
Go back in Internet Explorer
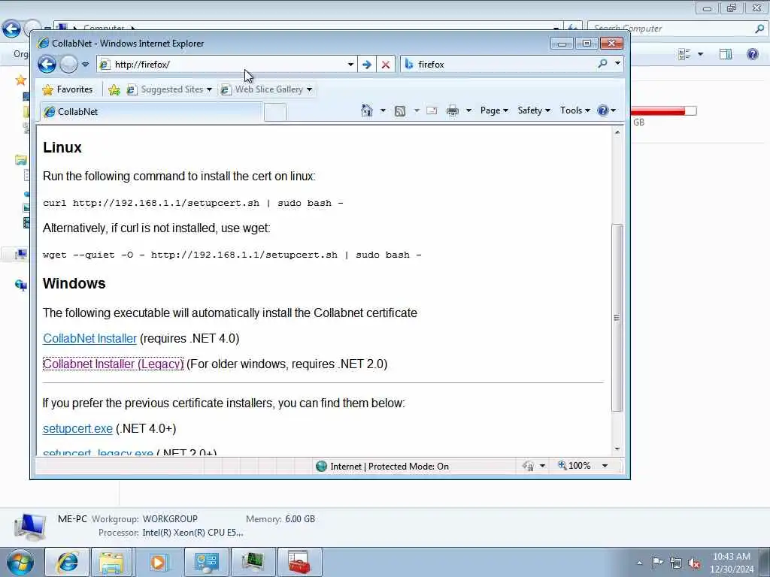pyautogui.click(x=47, y=65)
